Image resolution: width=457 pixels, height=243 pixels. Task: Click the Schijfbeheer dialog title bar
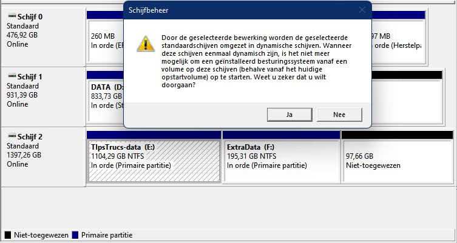231,10
